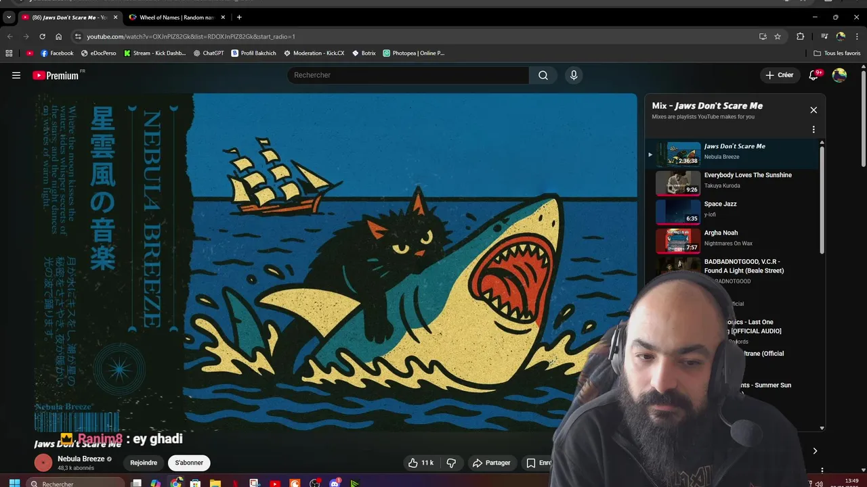Viewport: 867px width, 487px height.
Task: Open the YouTube hamburger guide menu
Action: tap(16, 75)
